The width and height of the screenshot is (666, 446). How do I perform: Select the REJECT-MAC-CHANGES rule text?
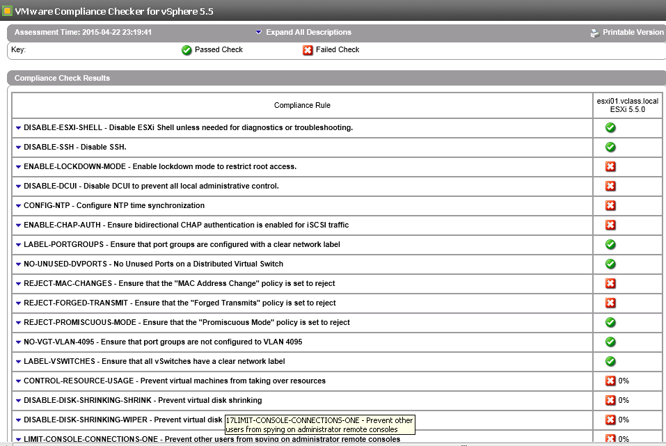180,283
